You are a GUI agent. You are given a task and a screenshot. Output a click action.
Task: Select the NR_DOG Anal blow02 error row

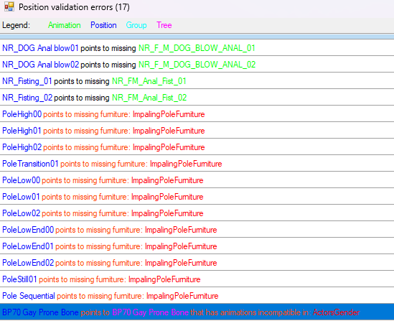[197, 65]
